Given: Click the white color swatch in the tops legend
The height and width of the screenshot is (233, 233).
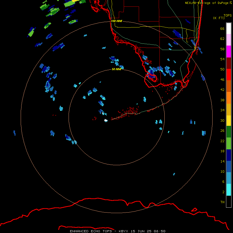Looking at the screenshot, I should pyautogui.click(x=229, y=28).
